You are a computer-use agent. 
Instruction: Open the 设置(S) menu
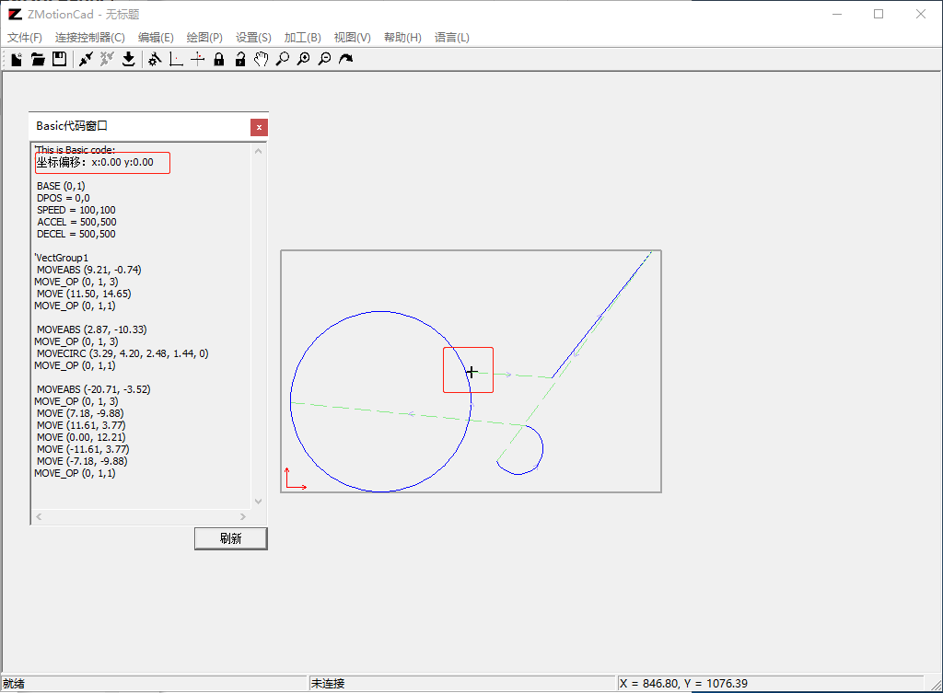(253, 37)
